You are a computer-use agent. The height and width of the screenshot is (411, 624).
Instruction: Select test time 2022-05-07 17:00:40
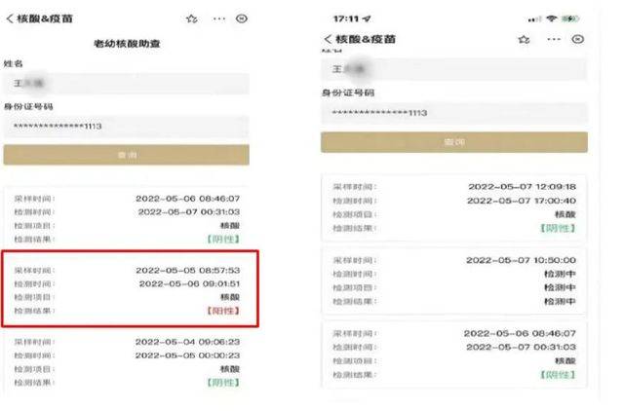tap(522, 201)
